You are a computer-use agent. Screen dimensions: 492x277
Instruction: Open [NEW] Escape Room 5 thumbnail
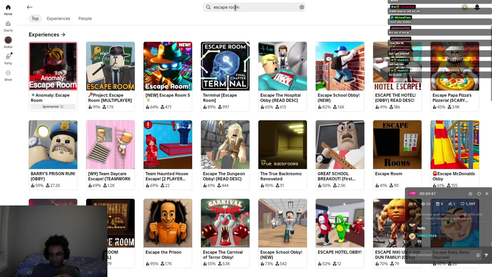(x=168, y=66)
